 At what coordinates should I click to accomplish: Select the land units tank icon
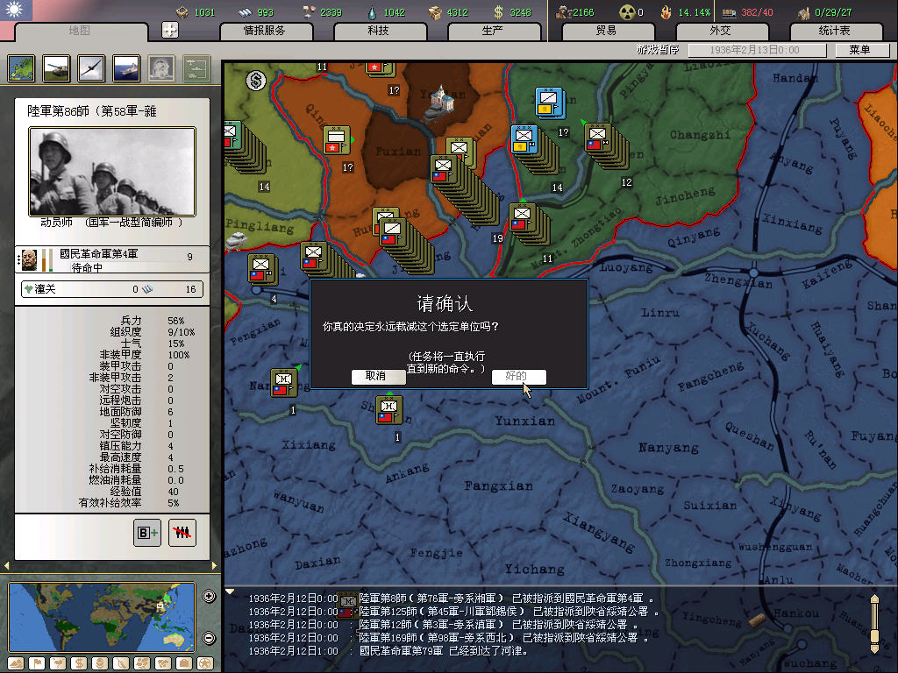click(55, 67)
